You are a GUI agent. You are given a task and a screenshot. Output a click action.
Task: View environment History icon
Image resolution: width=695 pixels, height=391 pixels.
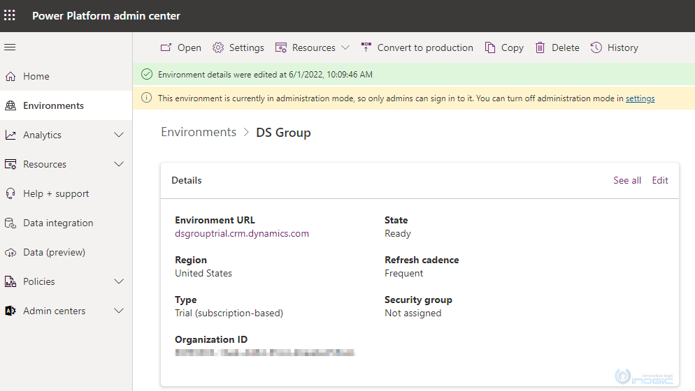(596, 47)
